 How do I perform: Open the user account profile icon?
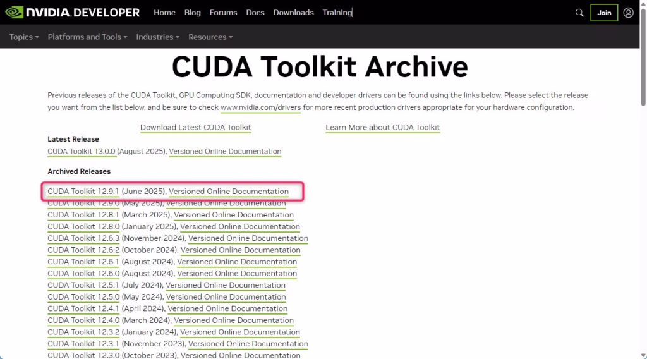628,13
